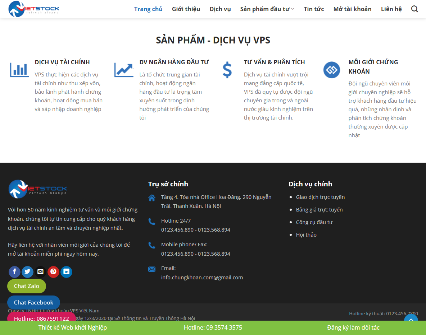This screenshot has height=335, width=426.
Task: Click the bar chart icon beside DỊCH VỤ TÀI CHÍNH
Action: [x=19, y=70]
